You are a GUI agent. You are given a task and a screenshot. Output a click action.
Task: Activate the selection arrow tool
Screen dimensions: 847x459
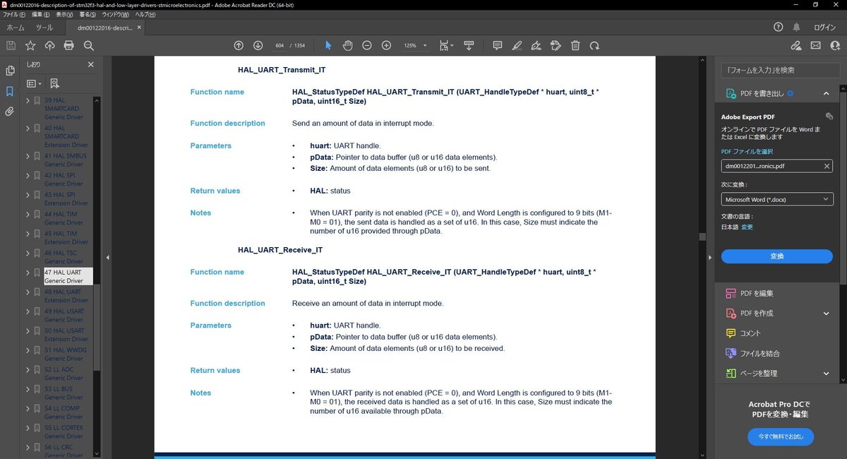click(328, 45)
